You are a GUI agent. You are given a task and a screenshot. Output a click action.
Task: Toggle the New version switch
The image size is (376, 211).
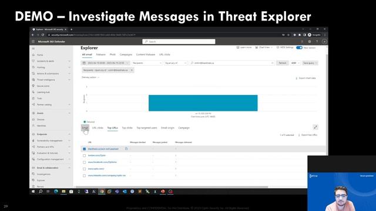pyautogui.click(x=299, y=47)
